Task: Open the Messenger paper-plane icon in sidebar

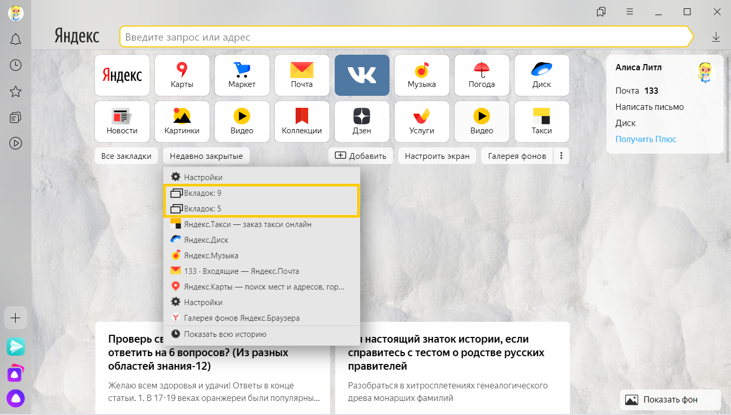Action: 16,346
